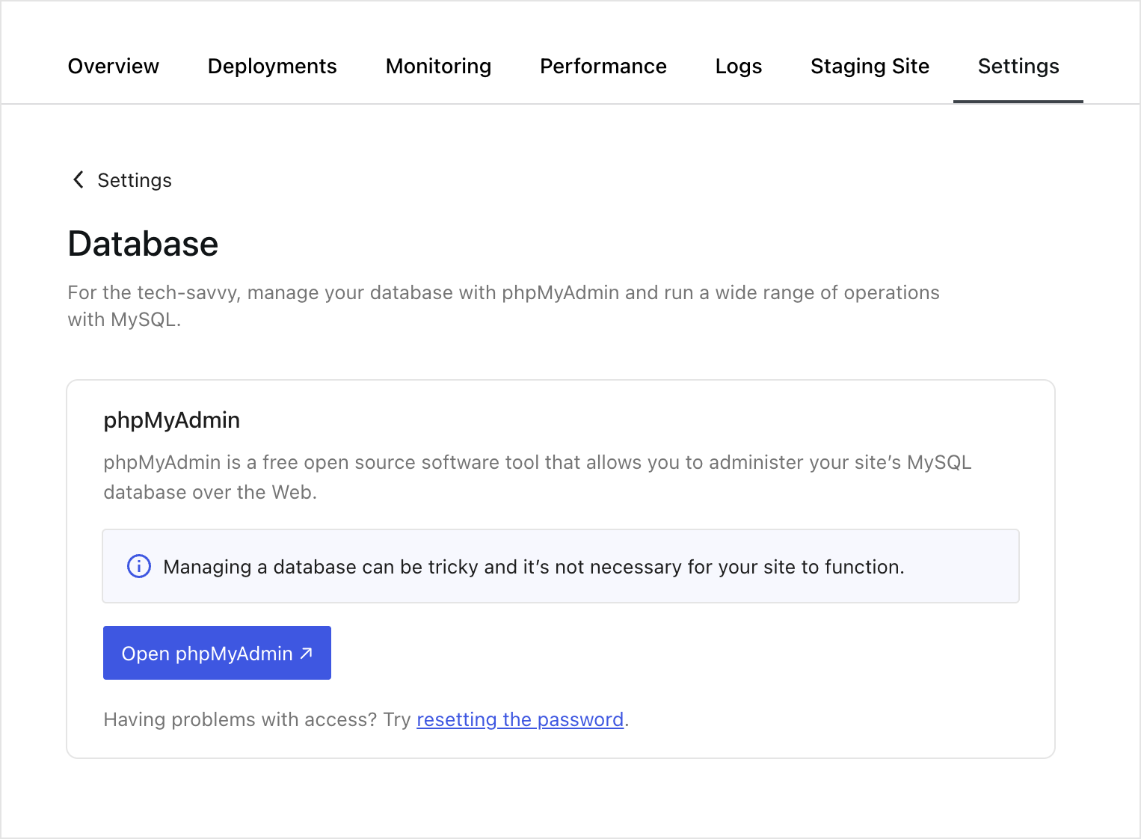Click the 'Managing a database' notice text

tap(533, 567)
